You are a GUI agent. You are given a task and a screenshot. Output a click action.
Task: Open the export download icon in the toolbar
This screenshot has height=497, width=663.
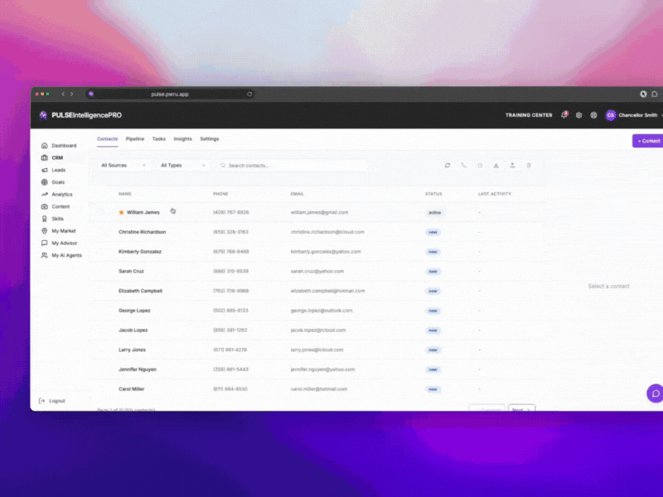tap(512, 166)
